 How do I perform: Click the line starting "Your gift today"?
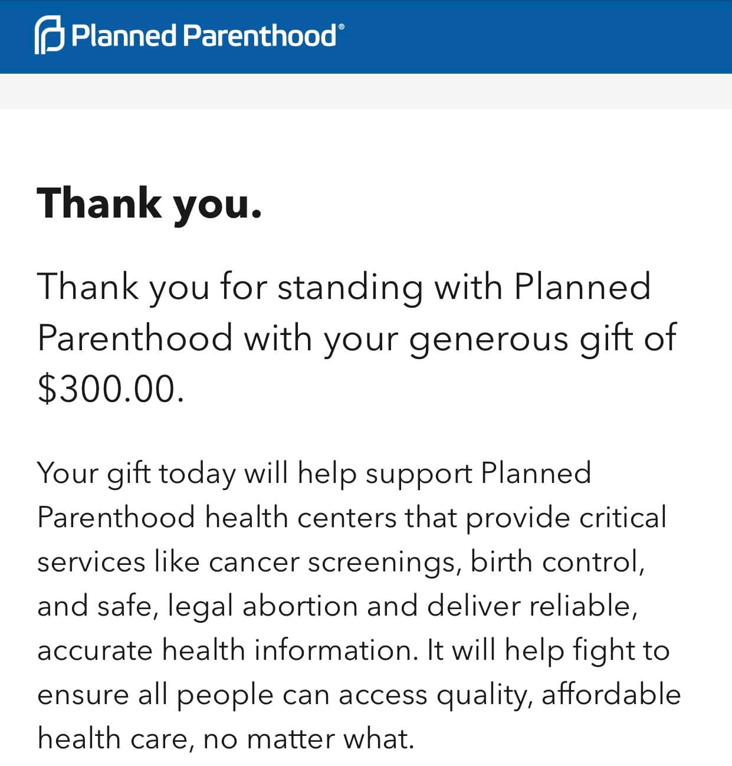click(x=314, y=474)
